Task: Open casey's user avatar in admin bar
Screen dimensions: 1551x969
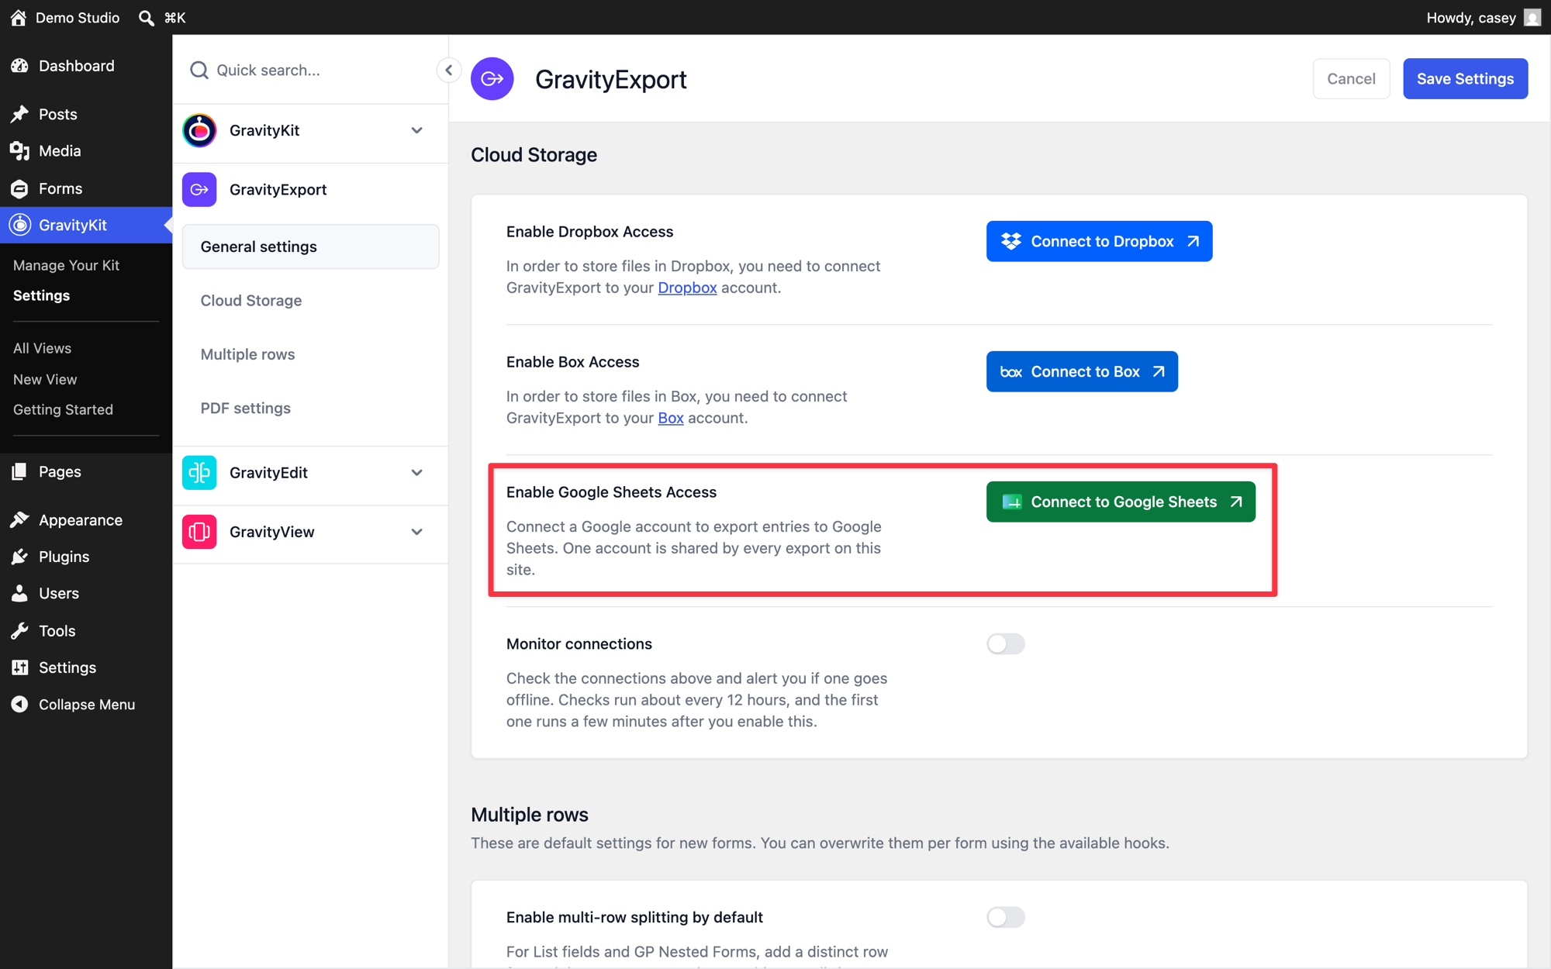Action: 1532,17
